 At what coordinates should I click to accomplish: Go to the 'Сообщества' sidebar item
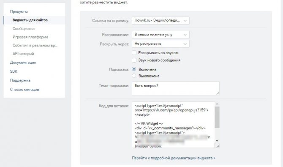(x=24, y=29)
